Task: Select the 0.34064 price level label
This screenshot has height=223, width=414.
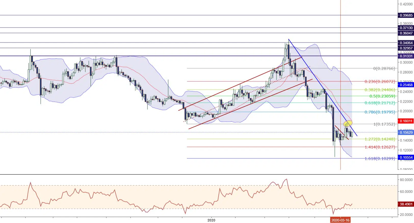Action: click(406, 43)
